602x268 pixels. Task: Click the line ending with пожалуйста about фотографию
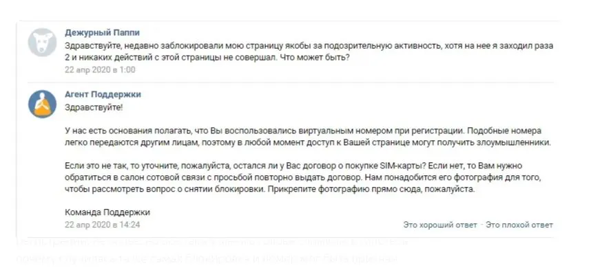click(270, 190)
